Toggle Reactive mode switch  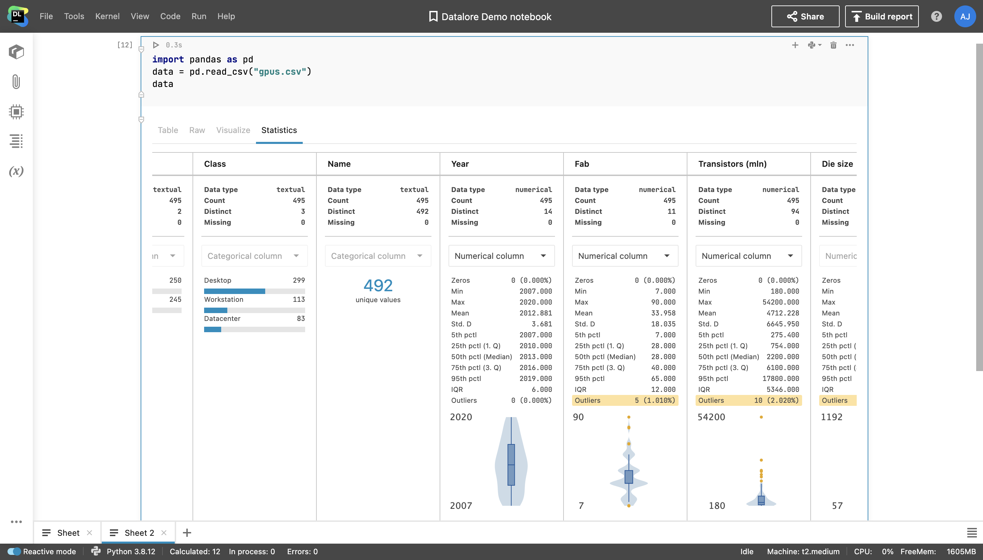14,551
